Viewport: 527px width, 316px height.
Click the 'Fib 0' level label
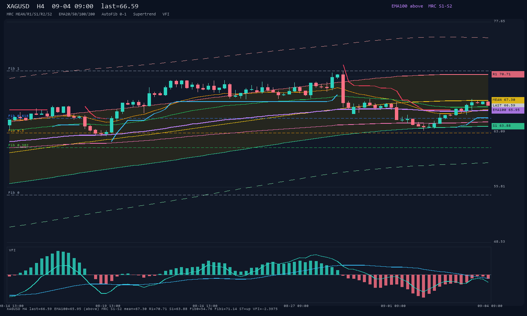click(x=14, y=193)
